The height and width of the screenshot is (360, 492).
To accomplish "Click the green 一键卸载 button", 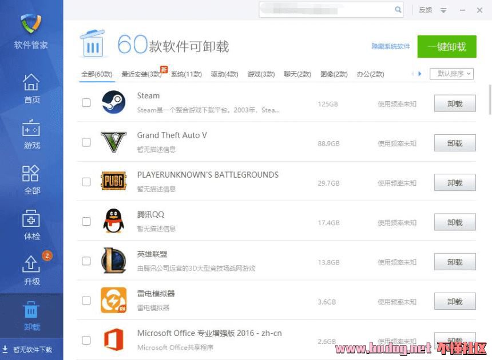I will (x=447, y=46).
